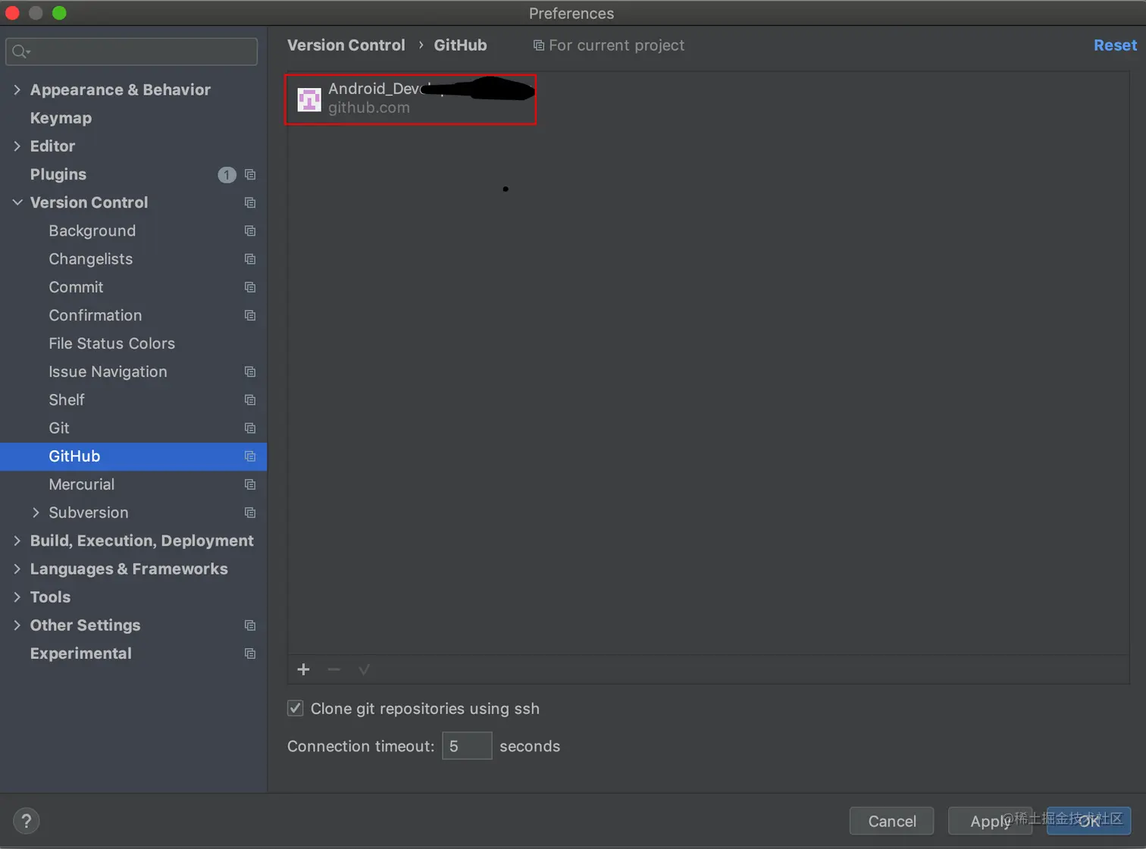Open Confirmation settings

(x=95, y=315)
